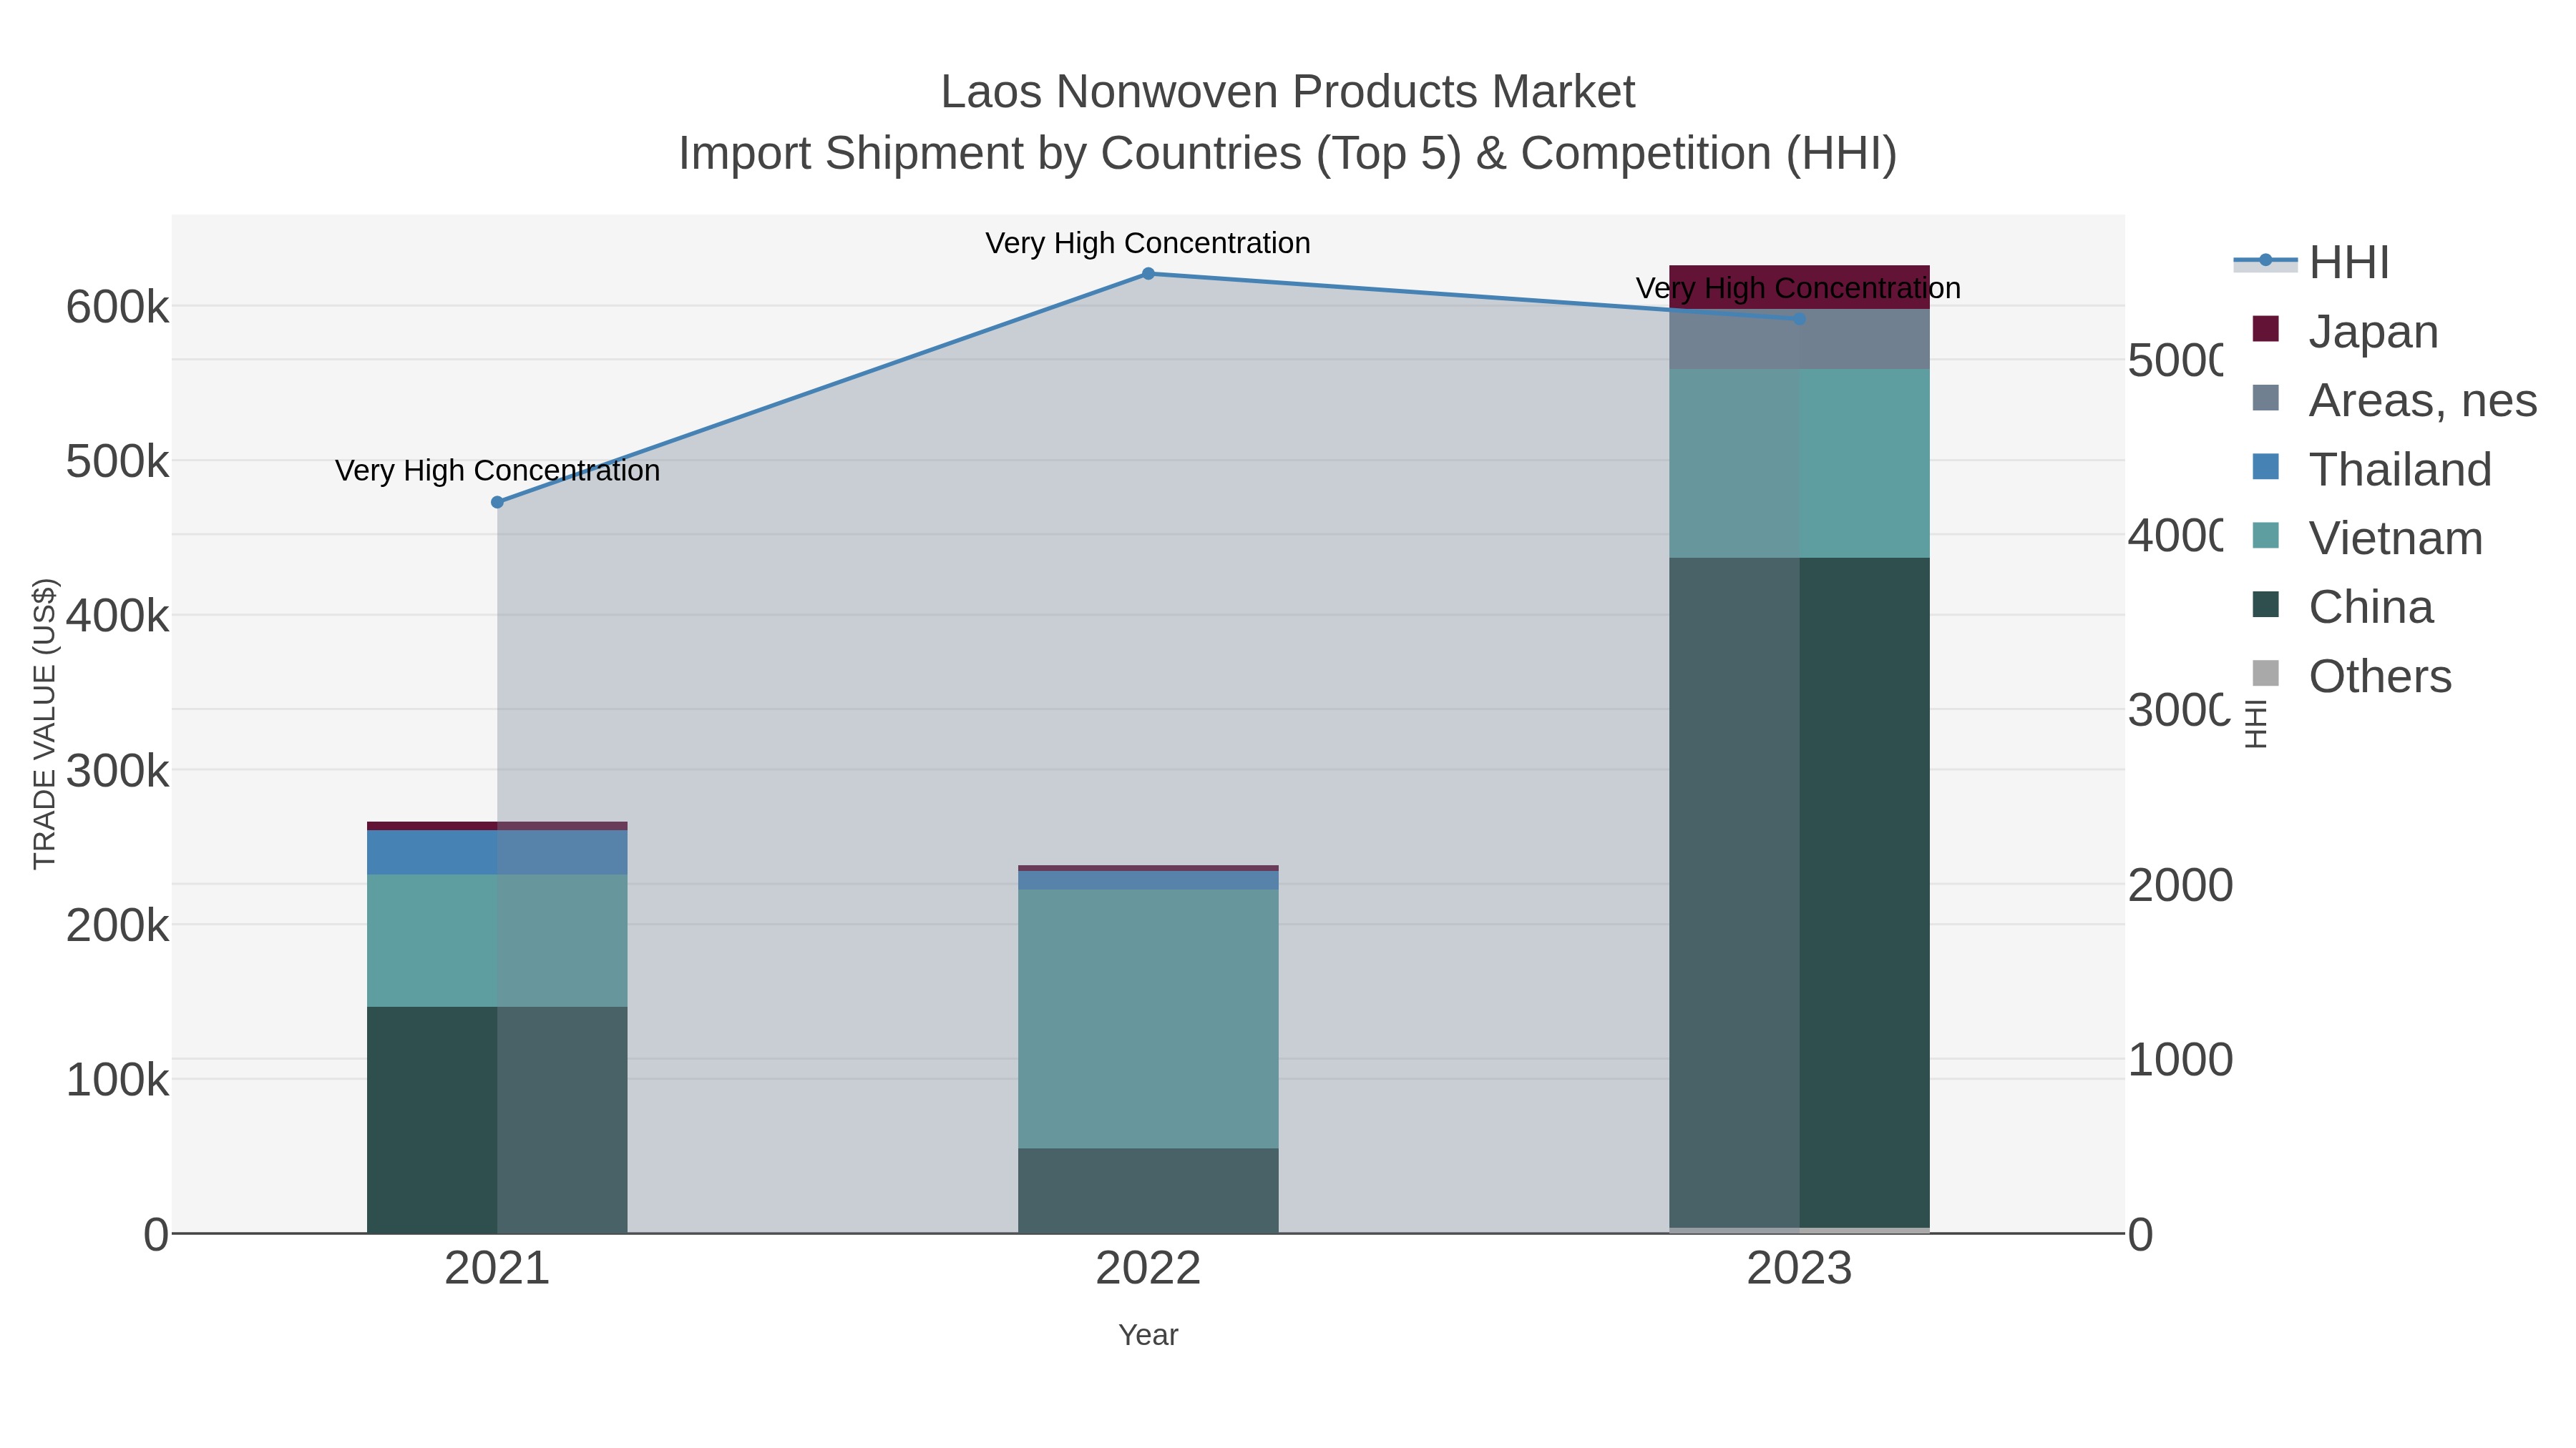The width and height of the screenshot is (2576, 1448).
Task: Click the Others gray color swatch
Action: coord(2265,674)
